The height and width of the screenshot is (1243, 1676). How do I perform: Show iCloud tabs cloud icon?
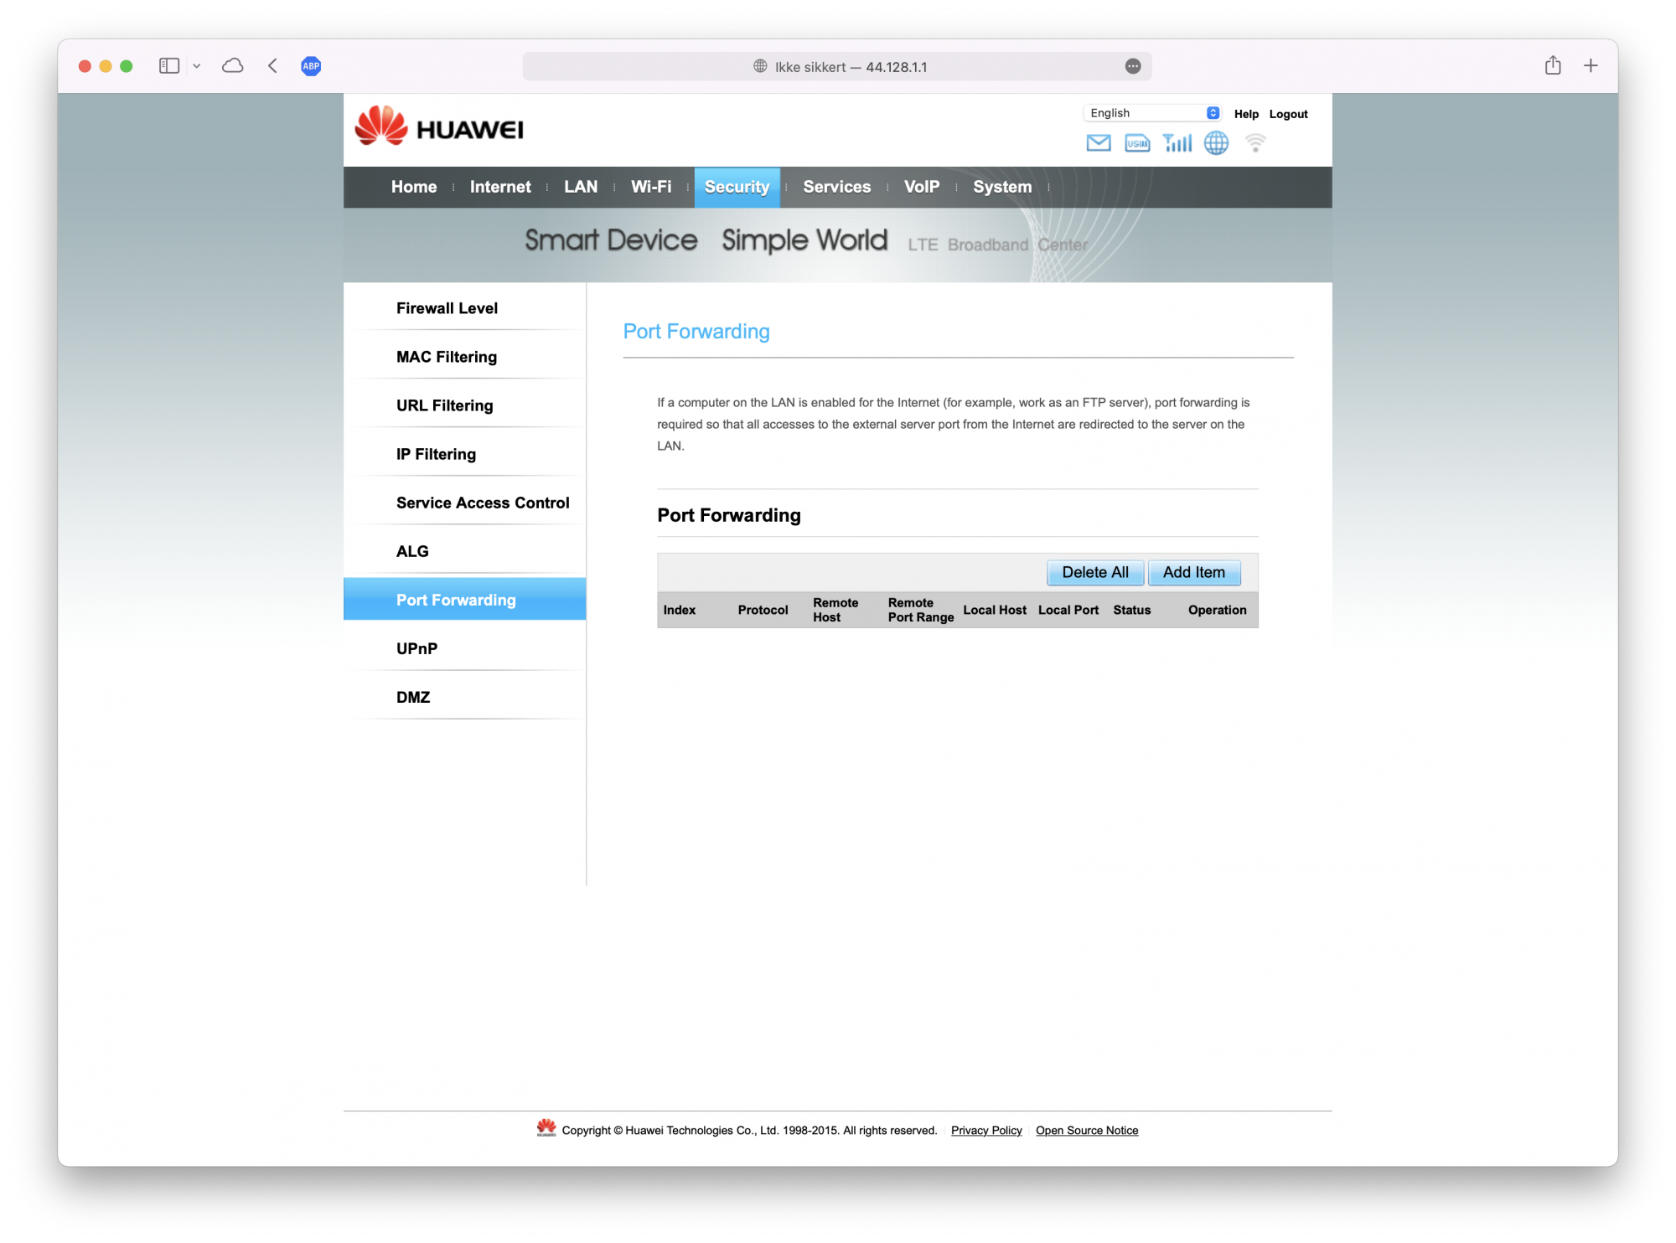pos(233,65)
